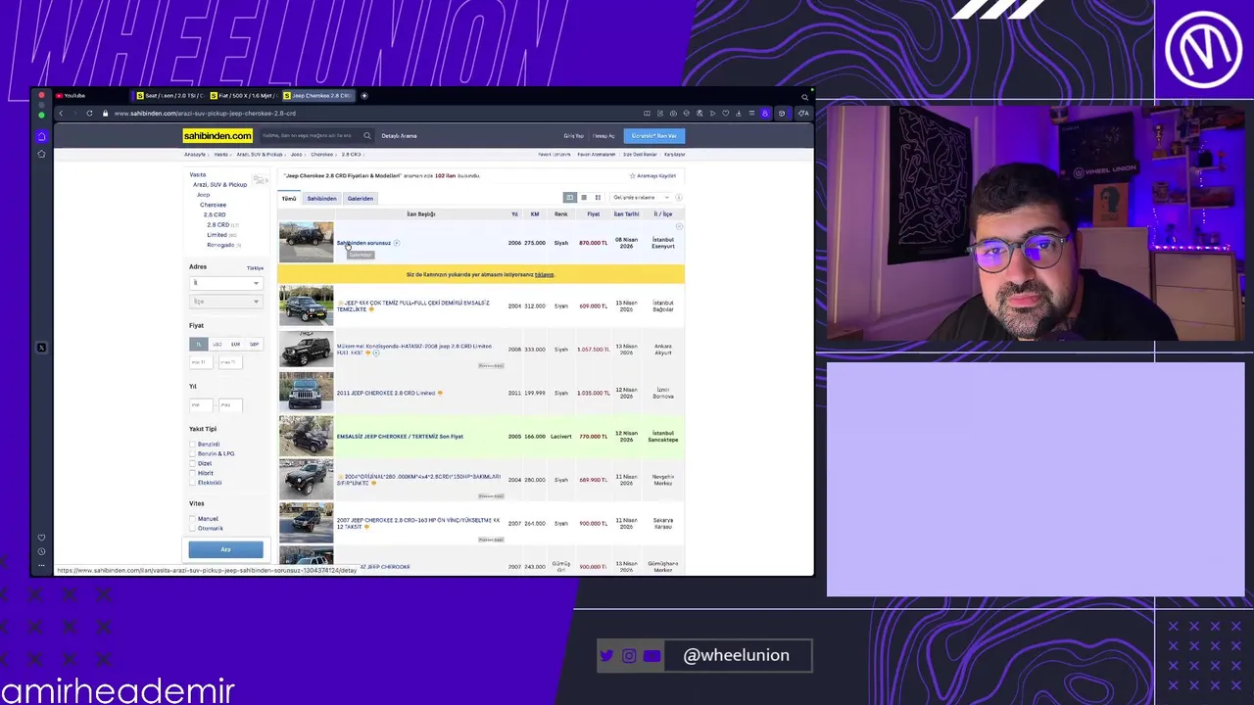
Task: Select the Galeriden listings tab
Action: pos(360,199)
